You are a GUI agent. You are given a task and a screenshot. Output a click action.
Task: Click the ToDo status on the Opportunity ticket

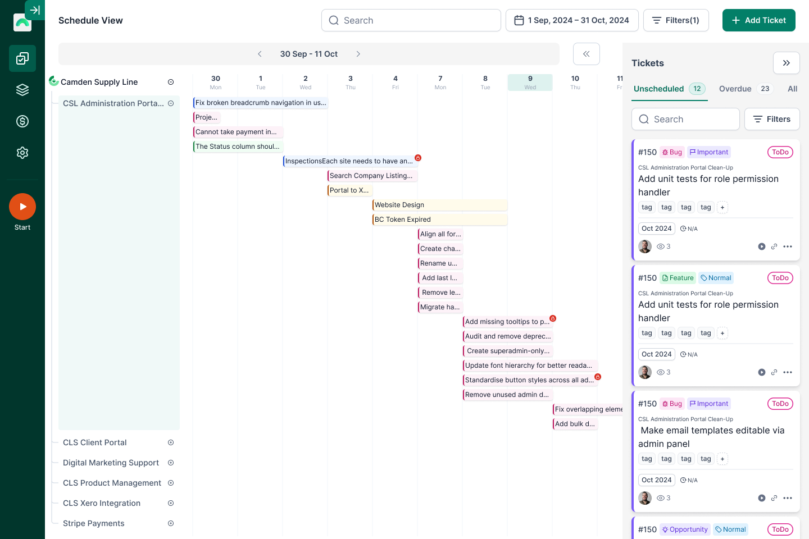(x=780, y=529)
